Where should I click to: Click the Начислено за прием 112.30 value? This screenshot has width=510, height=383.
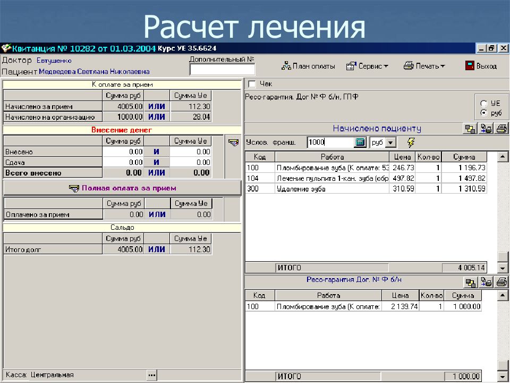(x=191, y=106)
